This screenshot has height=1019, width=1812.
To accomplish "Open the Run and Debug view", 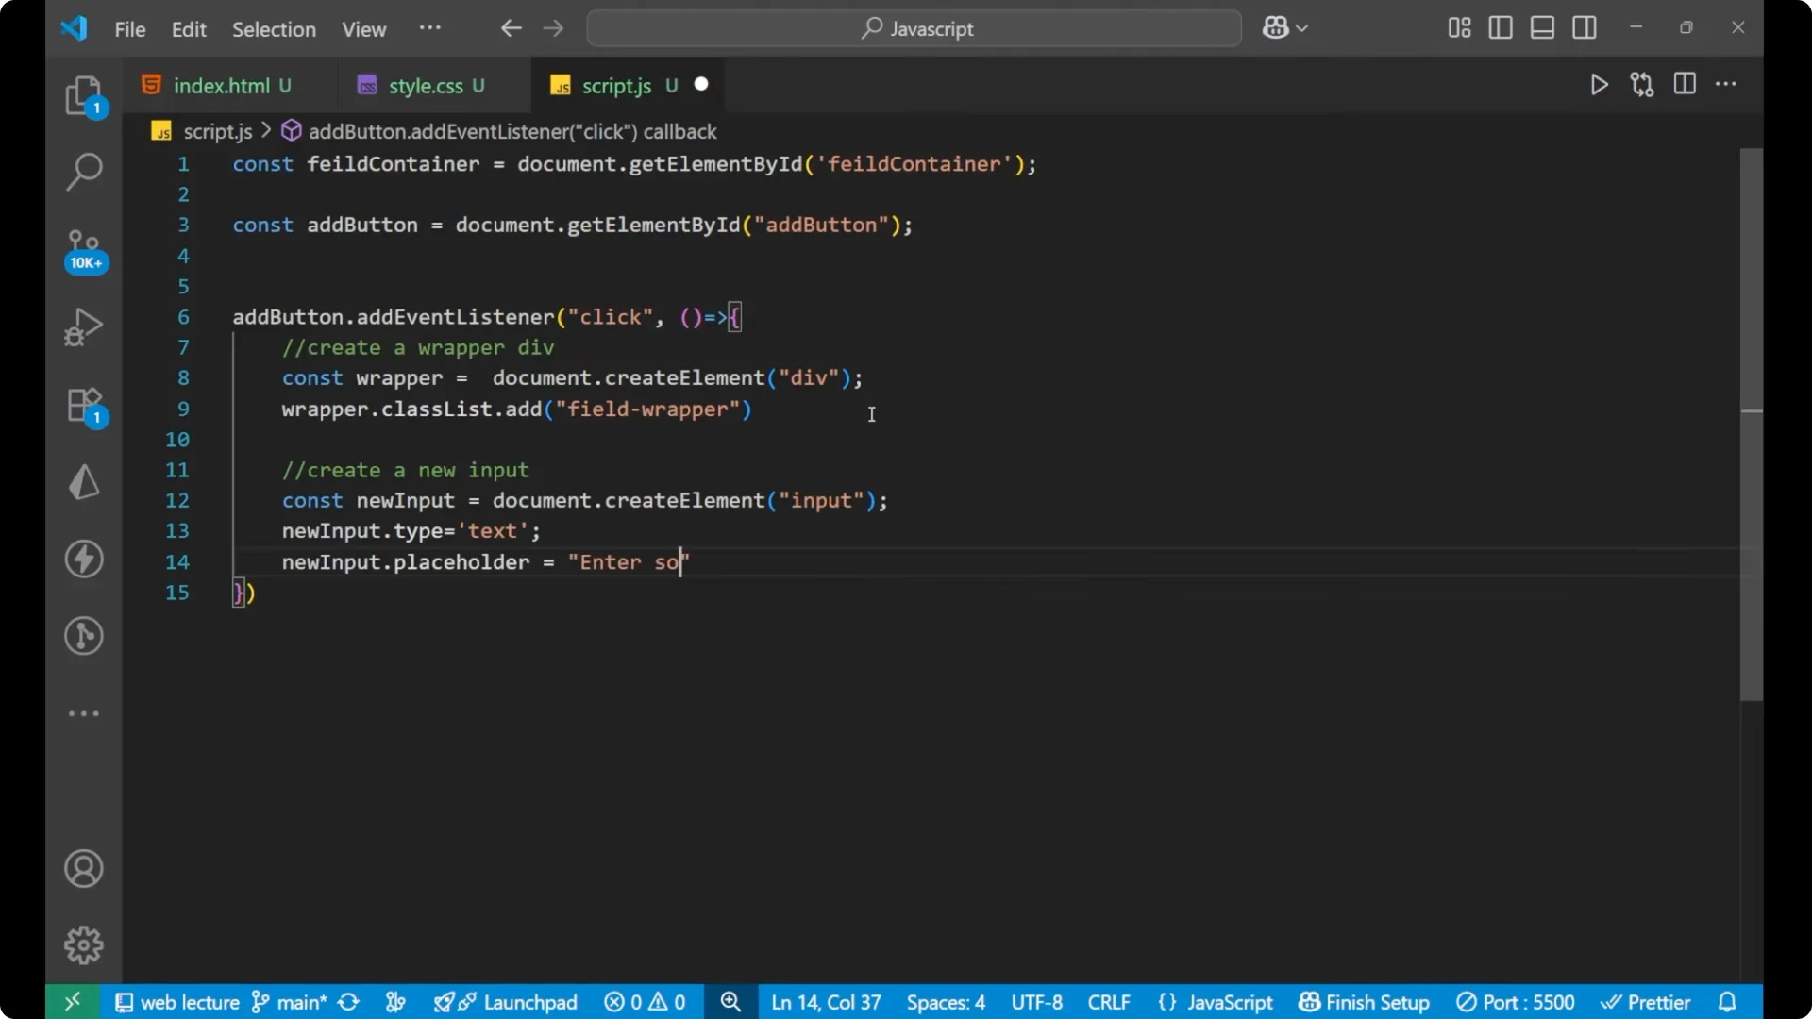I will pyautogui.click(x=84, y=326).
